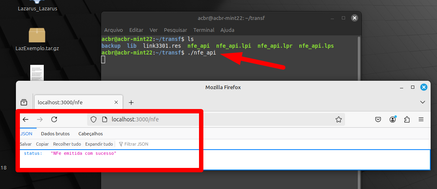Go back with Firefox back arrow
This screenshot has width=437, height=189.
pos(25,120)
